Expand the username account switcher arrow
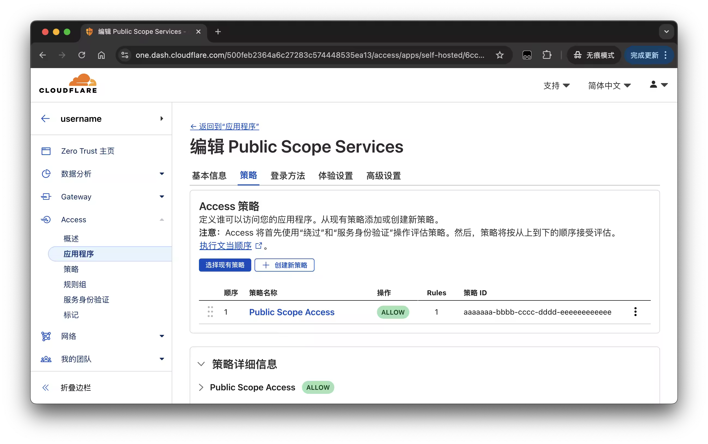The image size is (708, 444). 162,119
